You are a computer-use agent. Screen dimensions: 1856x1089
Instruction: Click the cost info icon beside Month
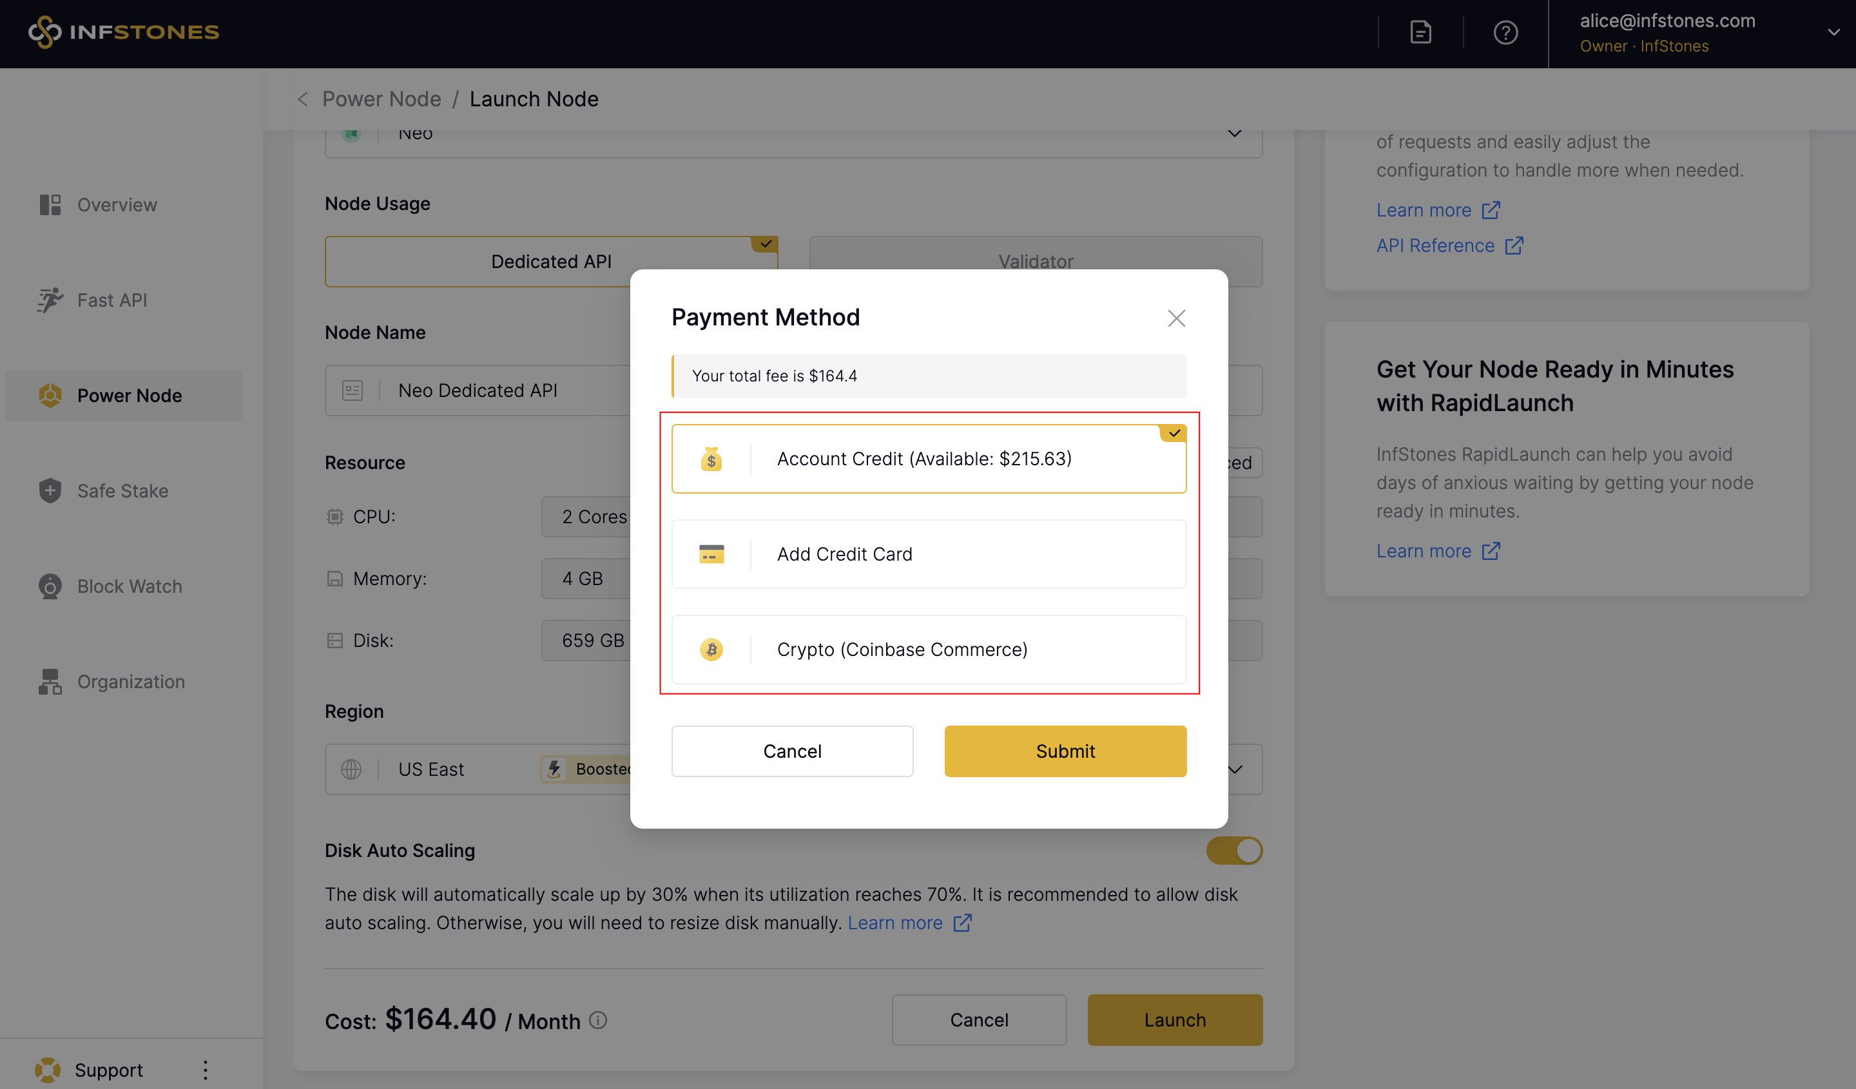pos(598,1020)
